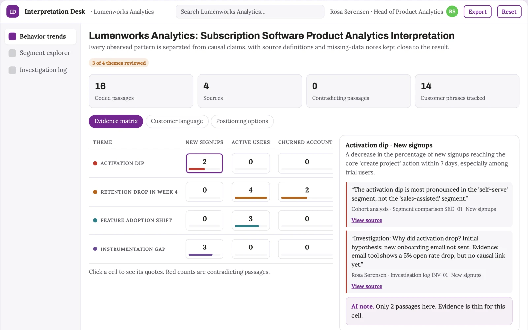Click the ID app logo icon
This screenshot has height=330, width=528.
[13, 12]
